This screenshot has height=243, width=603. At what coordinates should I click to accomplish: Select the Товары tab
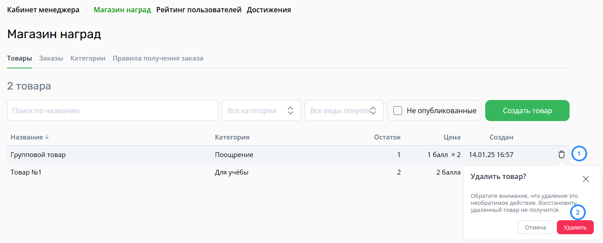[19, 58]
